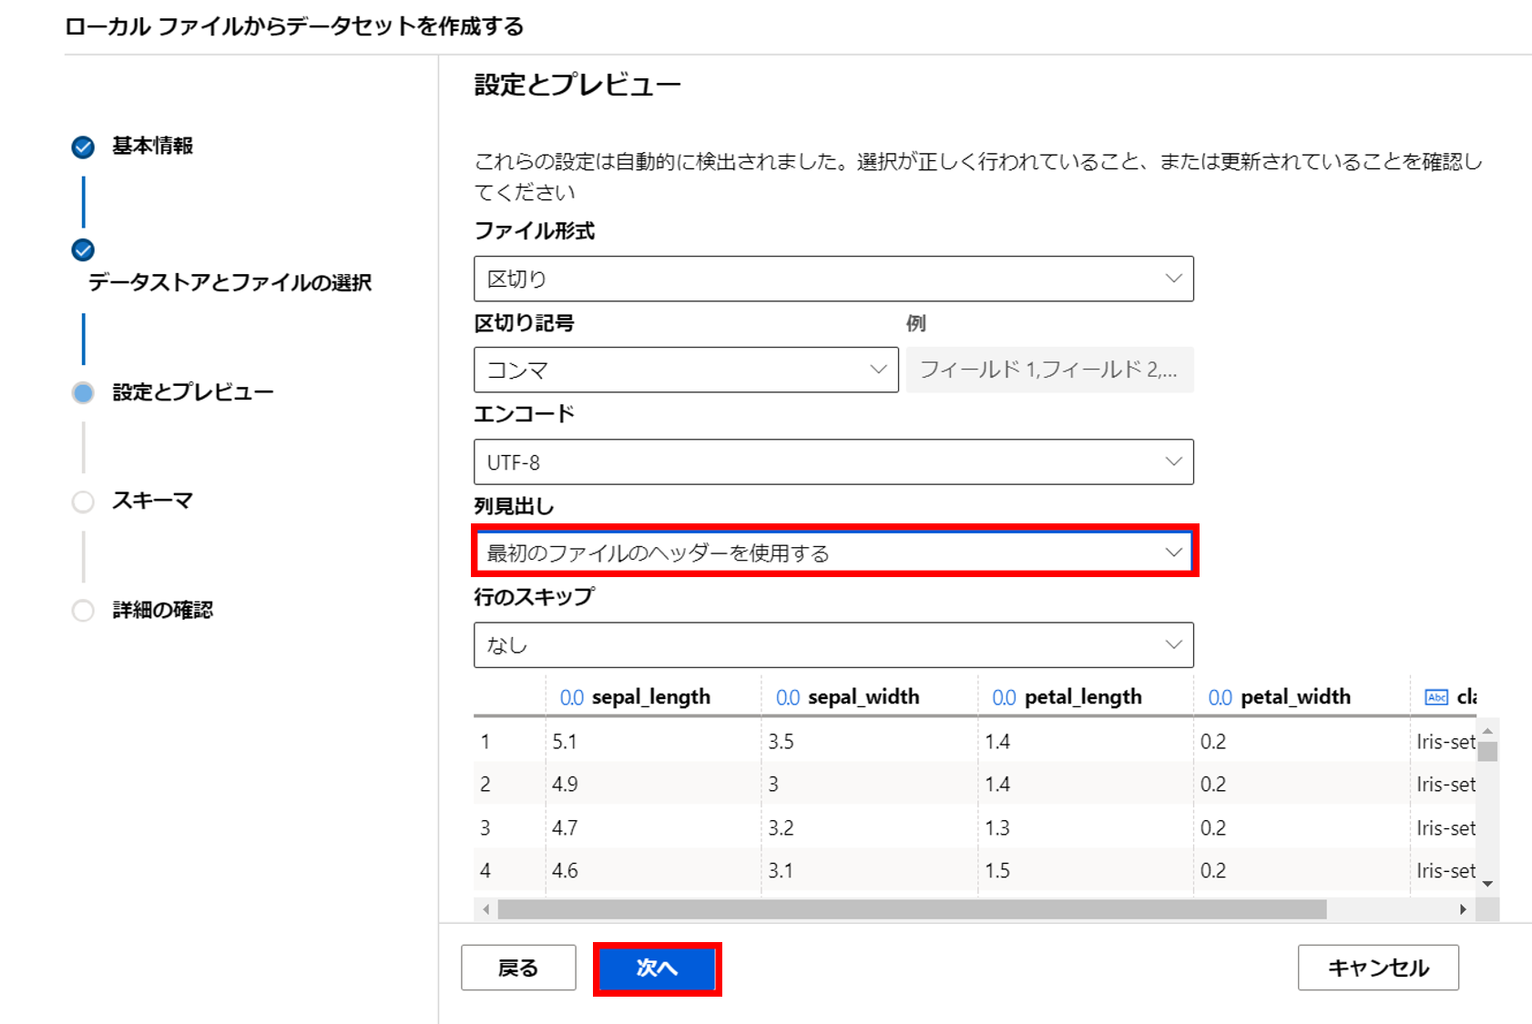Open the エンコード UTF-8 dropdown
The height and width of the screenshot is (1024, 1532).
coord(832,462)
